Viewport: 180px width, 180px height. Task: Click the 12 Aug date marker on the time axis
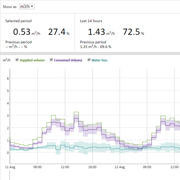pyautogui.click(x=120, y=167)
